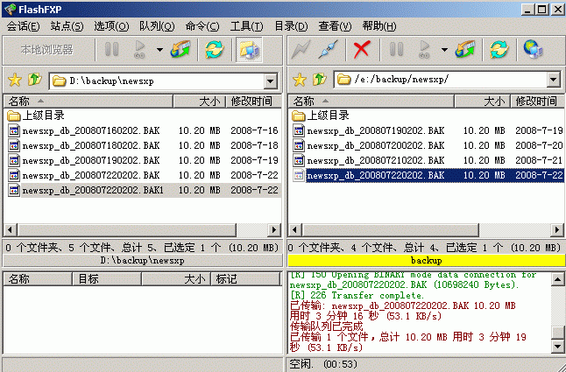Select remote highlighted file newsxp_db_200807220202.BAK

click(x=428, y=175)
